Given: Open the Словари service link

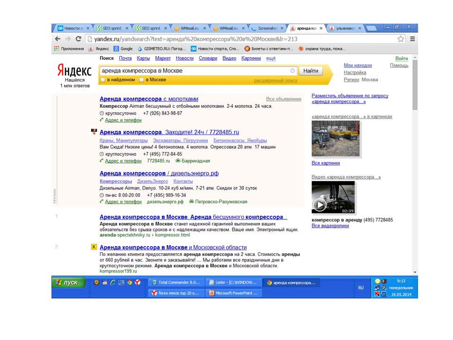Looking at the screenshot, I should click(208, 58).
